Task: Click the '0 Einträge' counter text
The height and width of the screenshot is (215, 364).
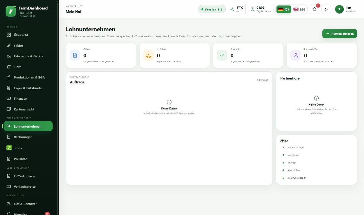Action: pos(263,80)
